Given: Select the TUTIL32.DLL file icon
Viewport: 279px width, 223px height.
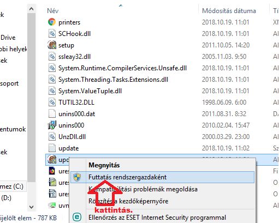Looking at the screenshot, I should point(52,102).
